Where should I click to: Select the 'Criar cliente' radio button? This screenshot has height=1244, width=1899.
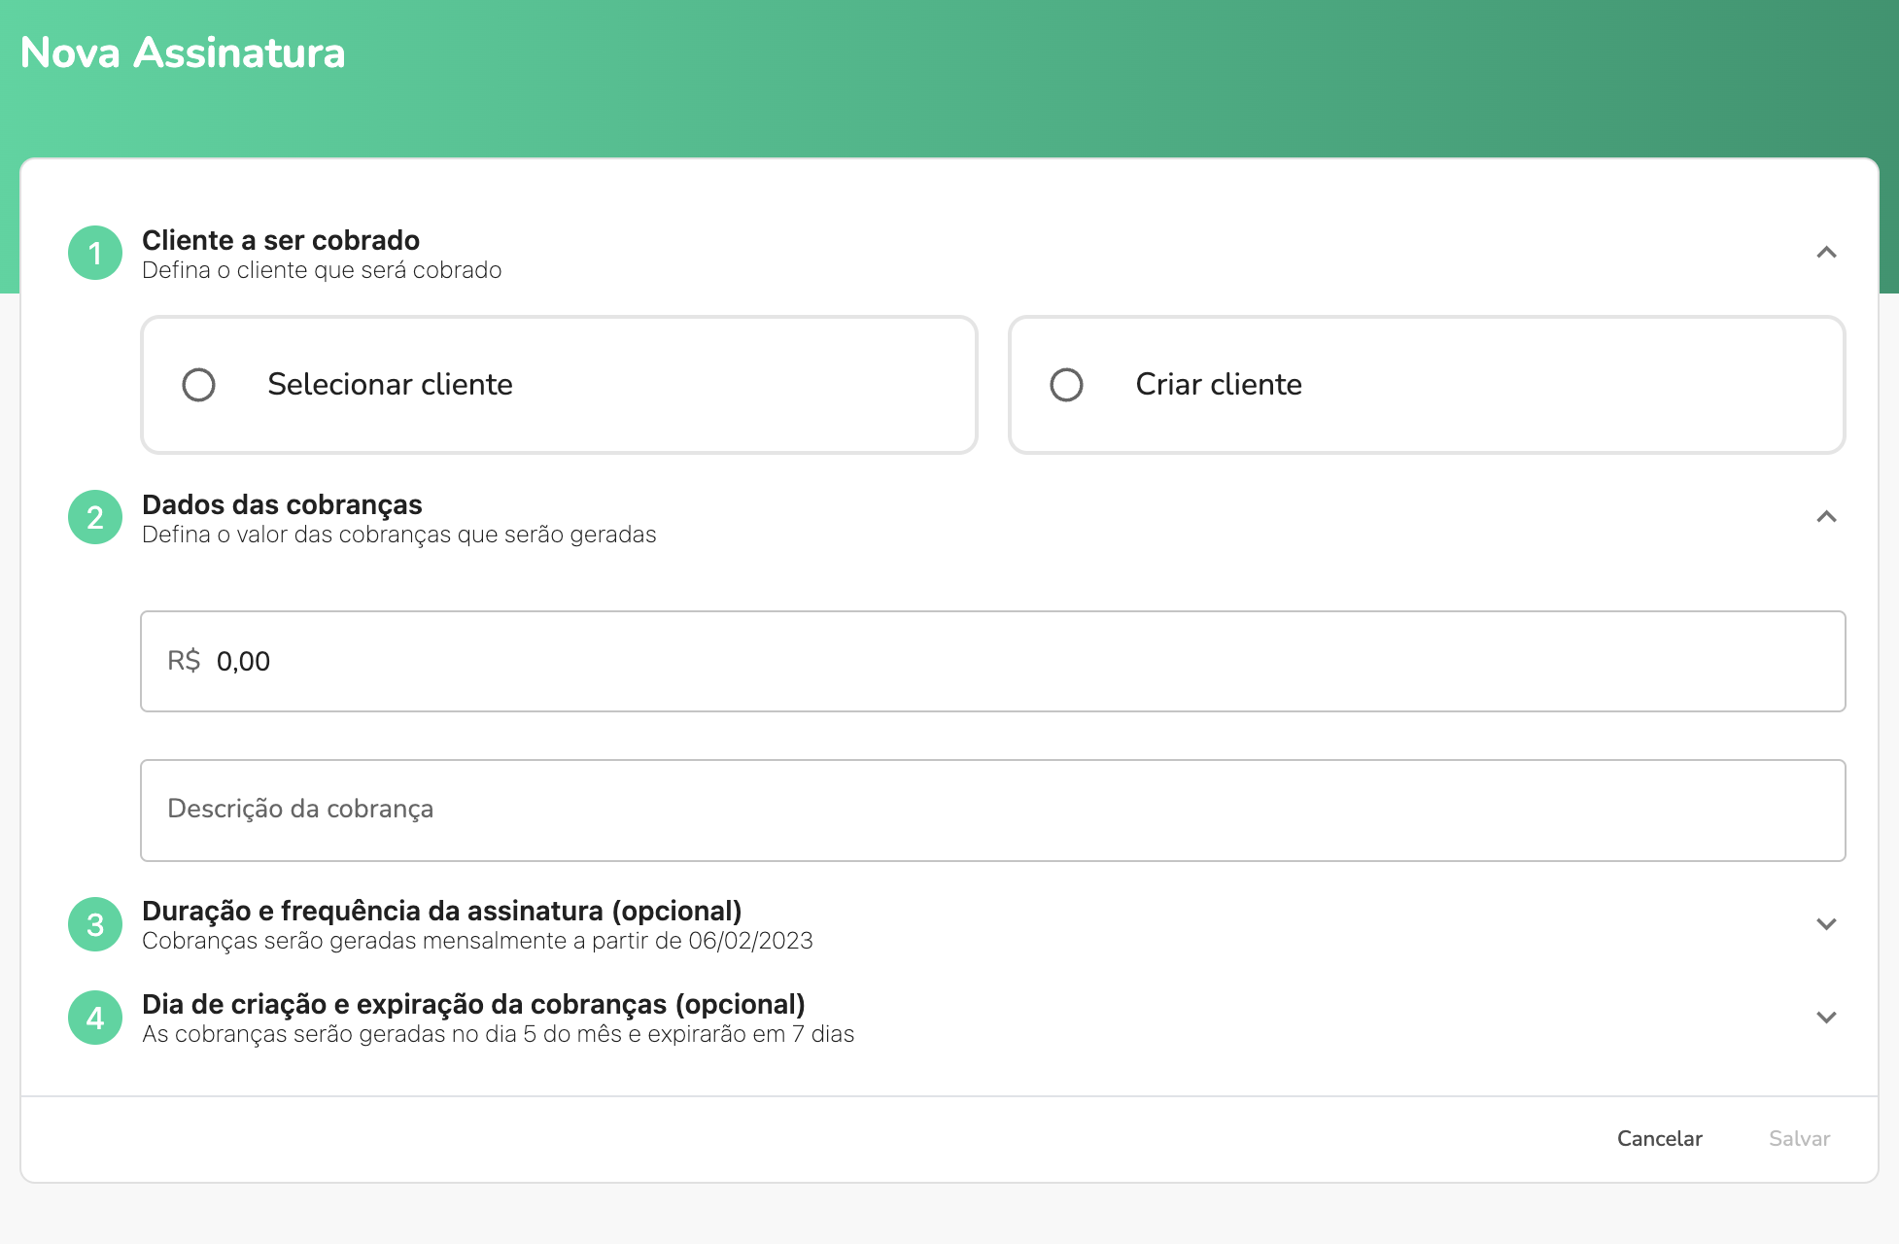click(1066, 385)
